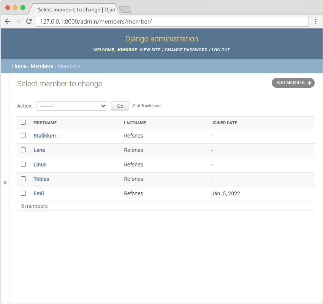Click the VIEW SITE link

(150, 50)
